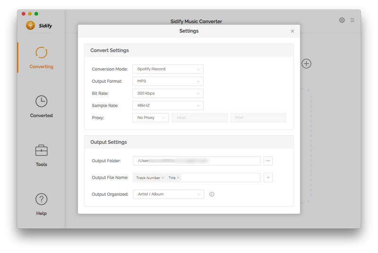378x253 pixels.
Task: Browse for output folder with ellipsis button
Action: pos(268,161)
